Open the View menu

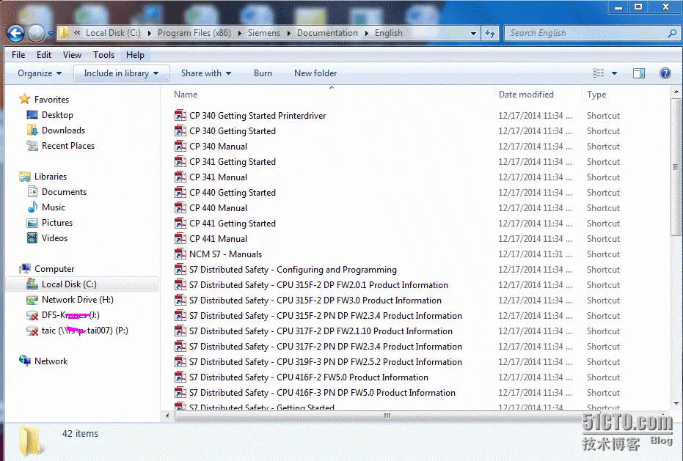point(72,55)
